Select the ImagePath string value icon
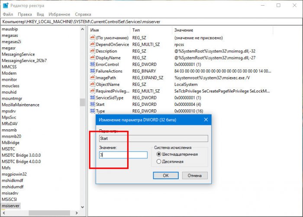 pyautogui.click(x=93, y=78)
